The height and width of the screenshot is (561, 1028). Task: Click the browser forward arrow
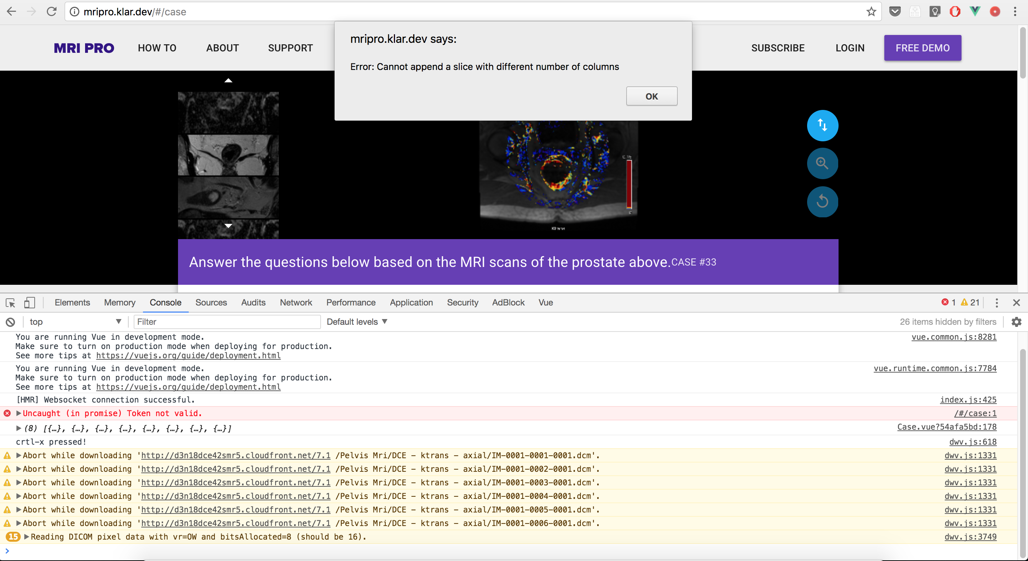pos(31,11)
